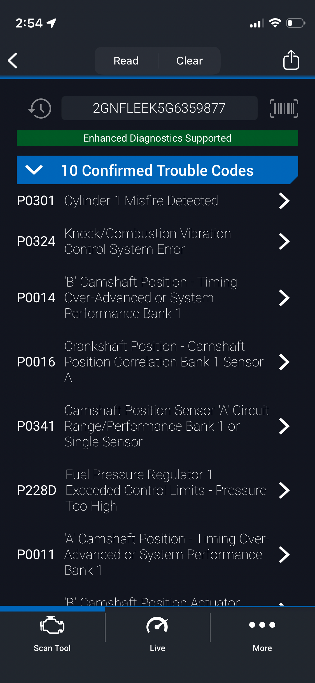
Task: Open P0014 camshaft timing code chevron
Action: [x=284, y=298]
